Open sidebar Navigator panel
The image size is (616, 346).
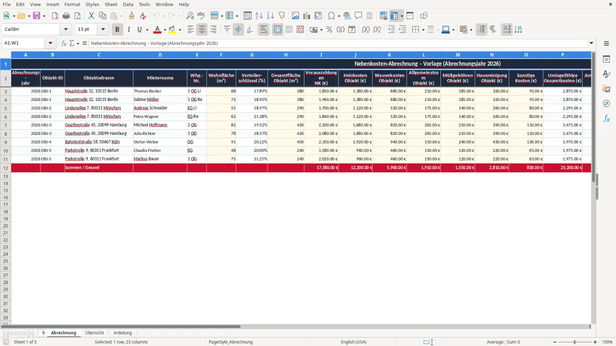pyautogui.click(x=606, y=104)
